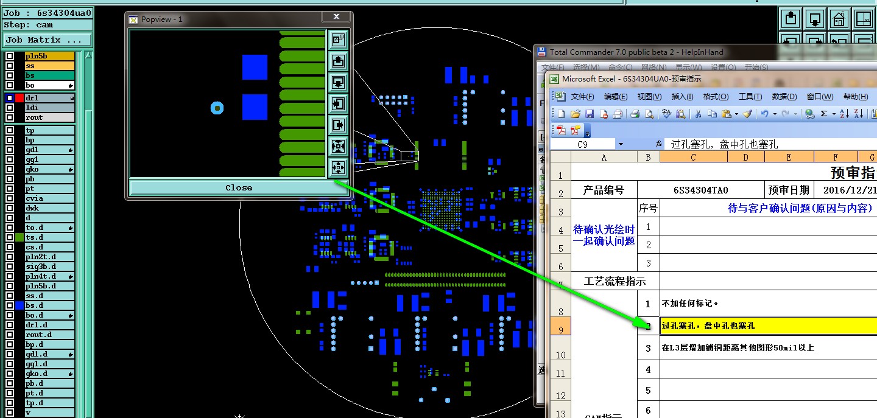Toggle visibility checkbox for layer bo

tap(10, 85)
